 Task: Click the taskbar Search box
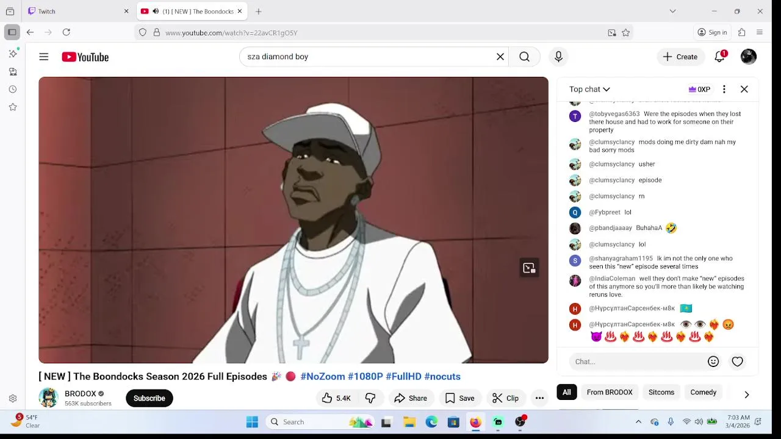click(x=320, y=422)
